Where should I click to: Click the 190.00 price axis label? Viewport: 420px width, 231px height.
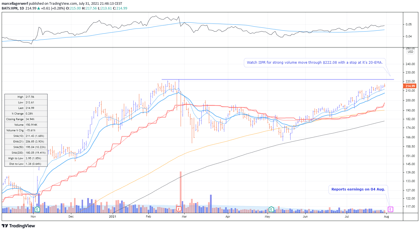(410, 110)
